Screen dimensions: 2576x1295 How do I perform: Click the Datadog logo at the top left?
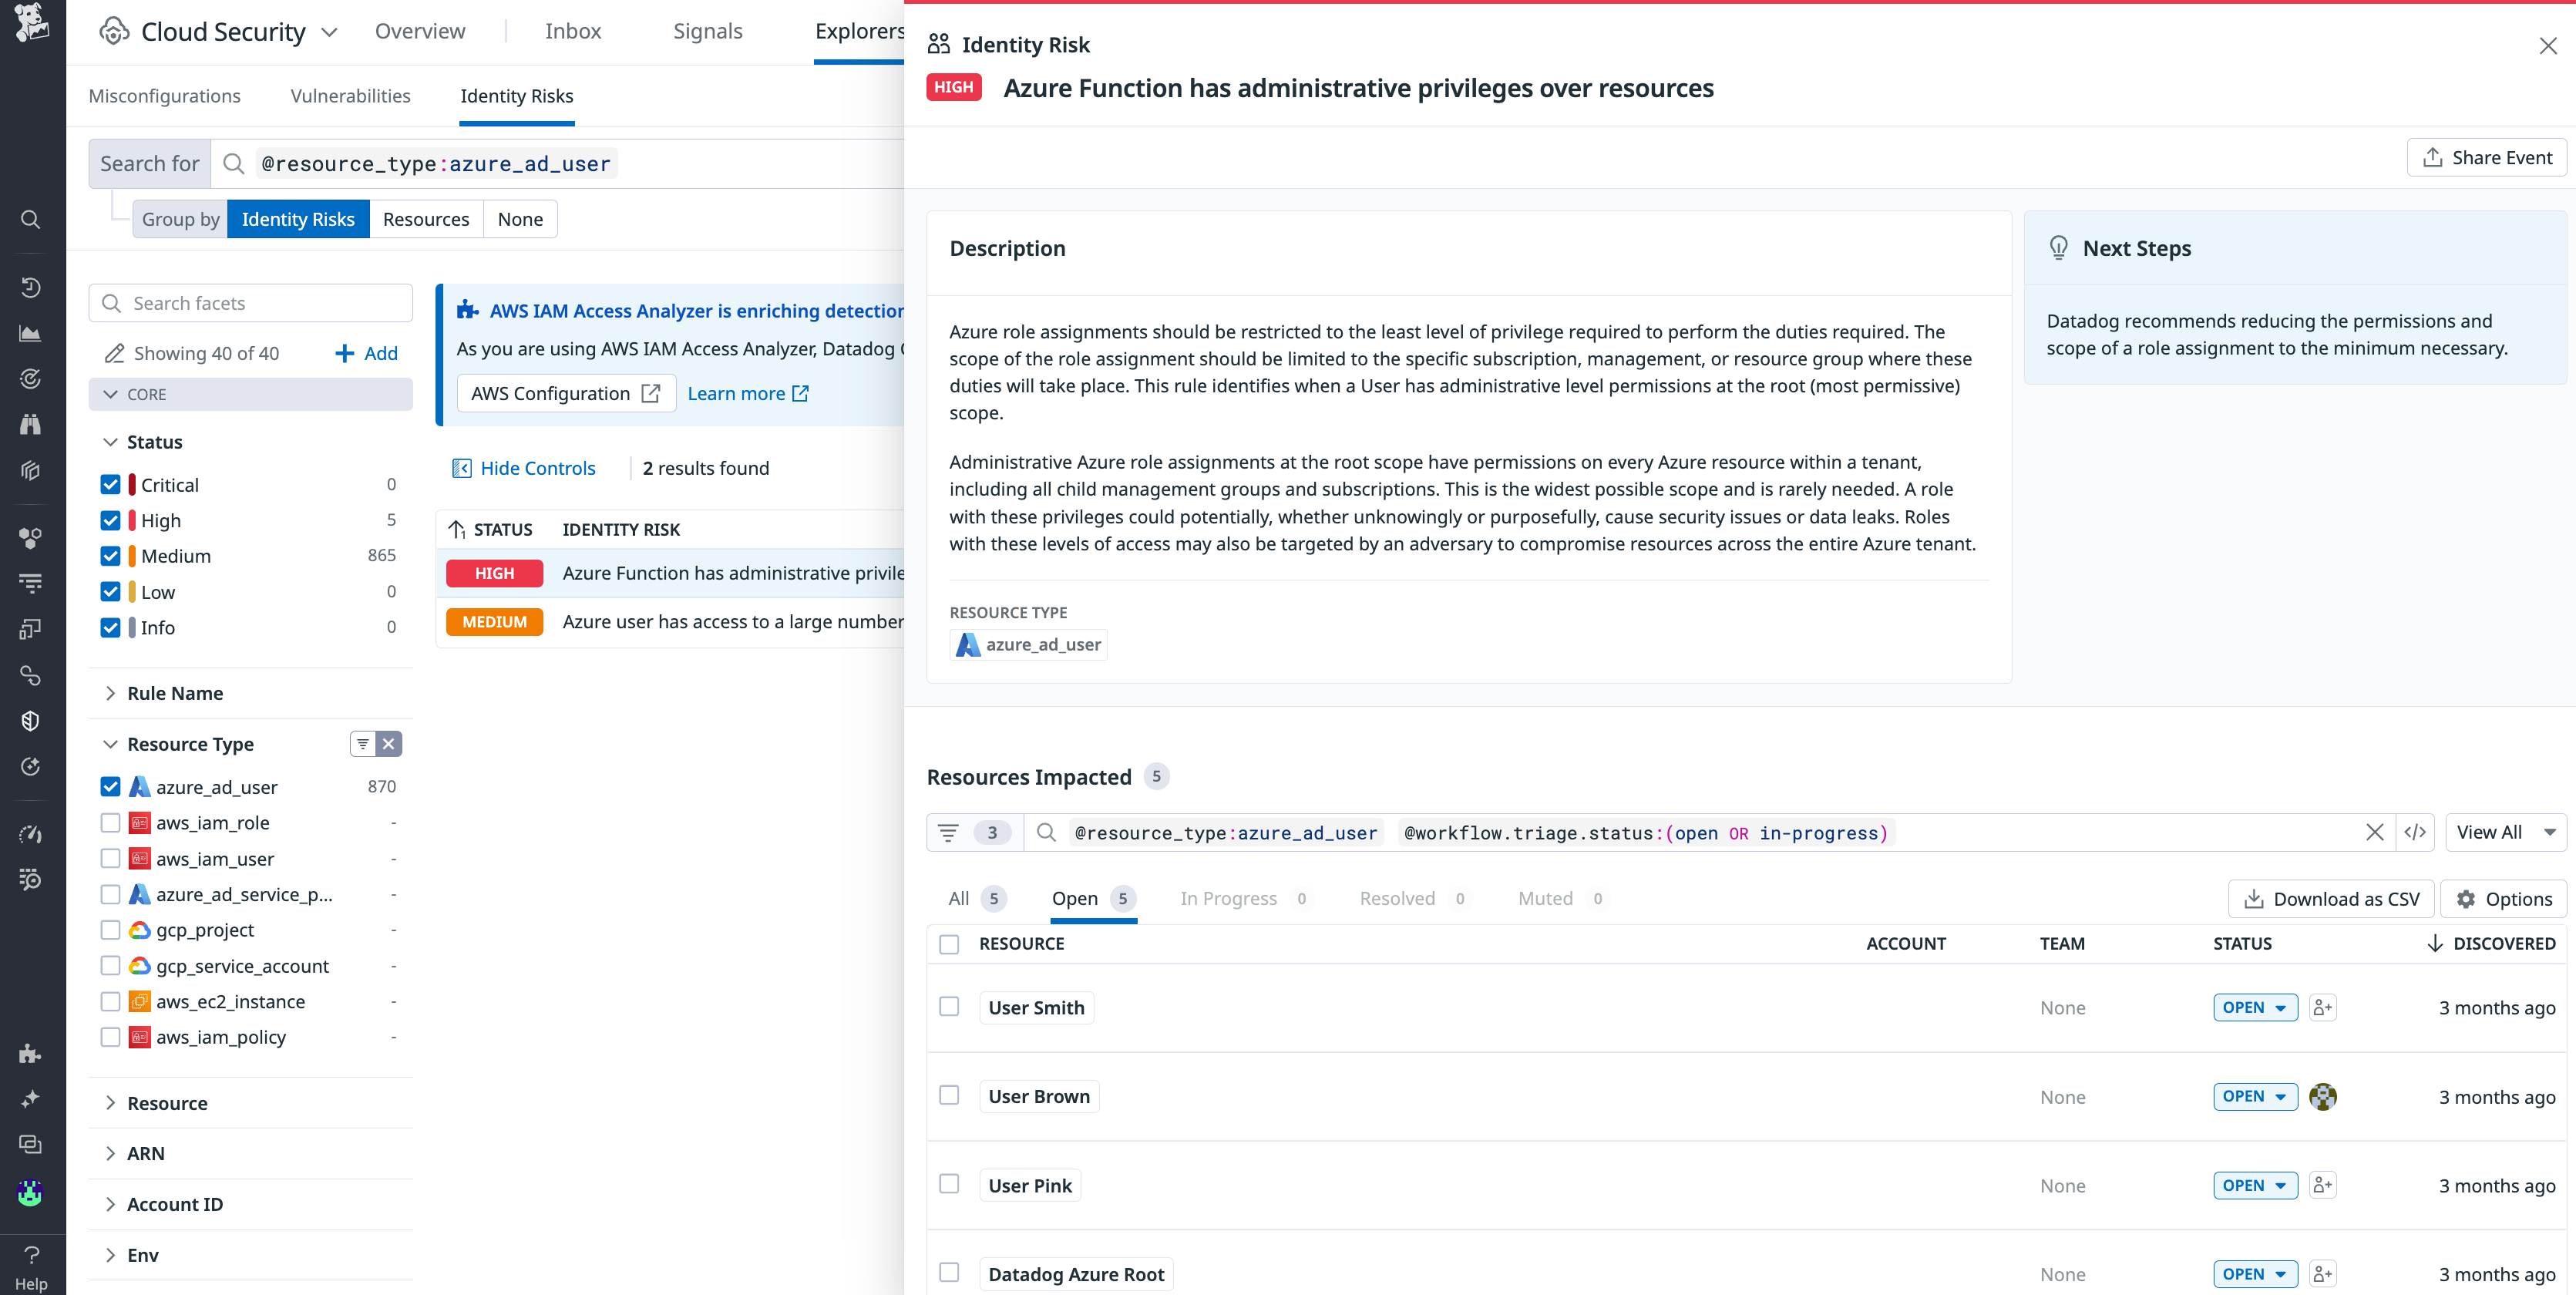(x=31, y=24)
